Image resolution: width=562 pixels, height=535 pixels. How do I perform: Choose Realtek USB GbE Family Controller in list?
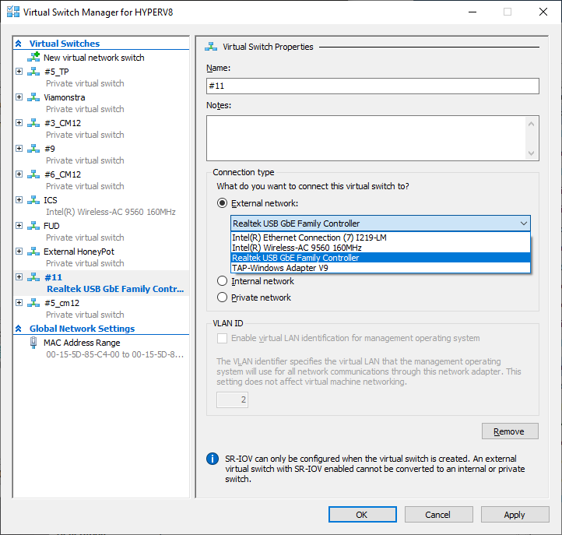pos(381,258)
